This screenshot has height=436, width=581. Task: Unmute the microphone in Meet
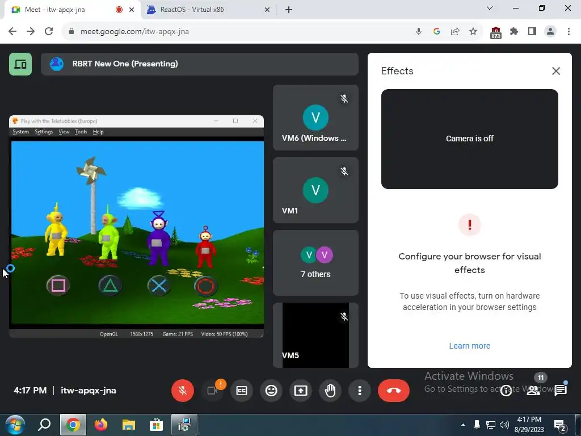pyautogui.click(x=182, y=391)
